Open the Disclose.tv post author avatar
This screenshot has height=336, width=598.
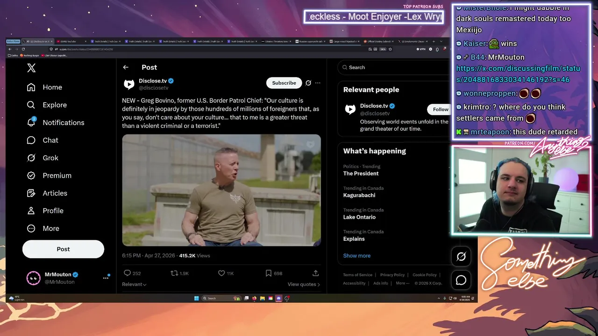click(128, 84)
